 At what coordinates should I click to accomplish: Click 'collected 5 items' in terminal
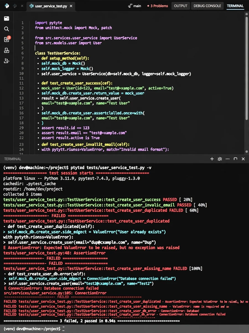point(23,194)
